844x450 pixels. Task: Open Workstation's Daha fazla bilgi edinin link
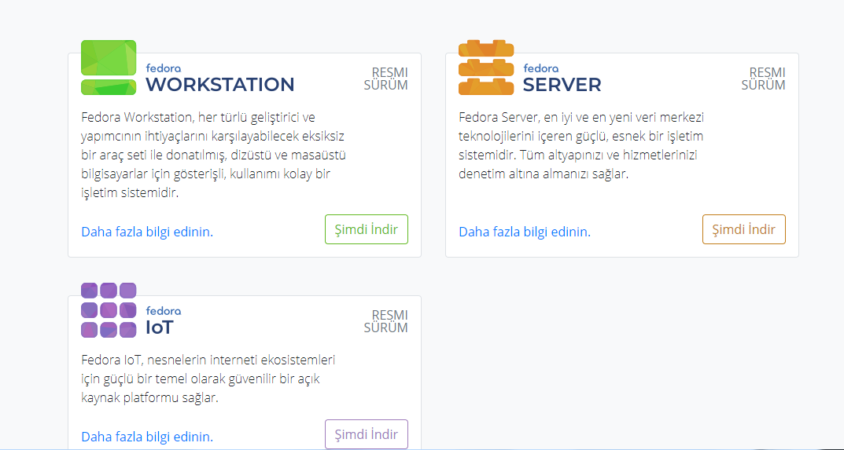[147, 232]
